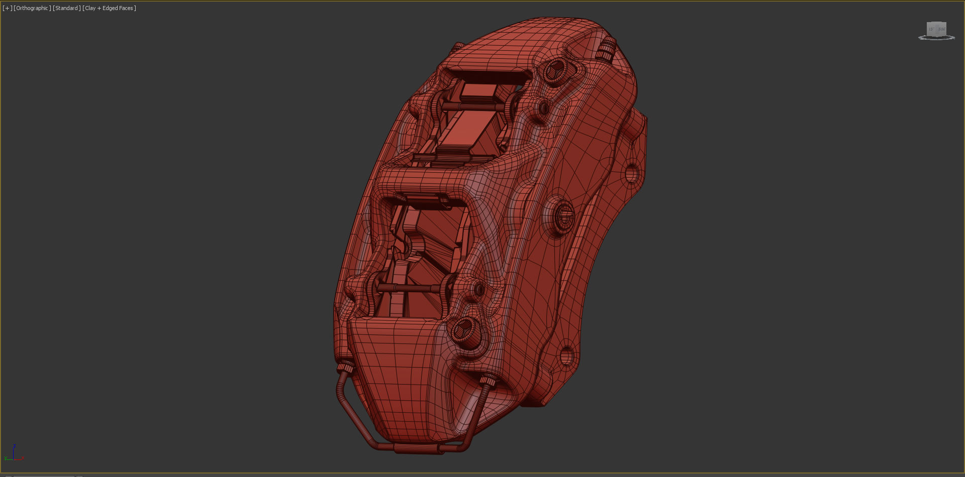
Task: Open the Standard shading label menu
Action: click(x=67, y=8)
